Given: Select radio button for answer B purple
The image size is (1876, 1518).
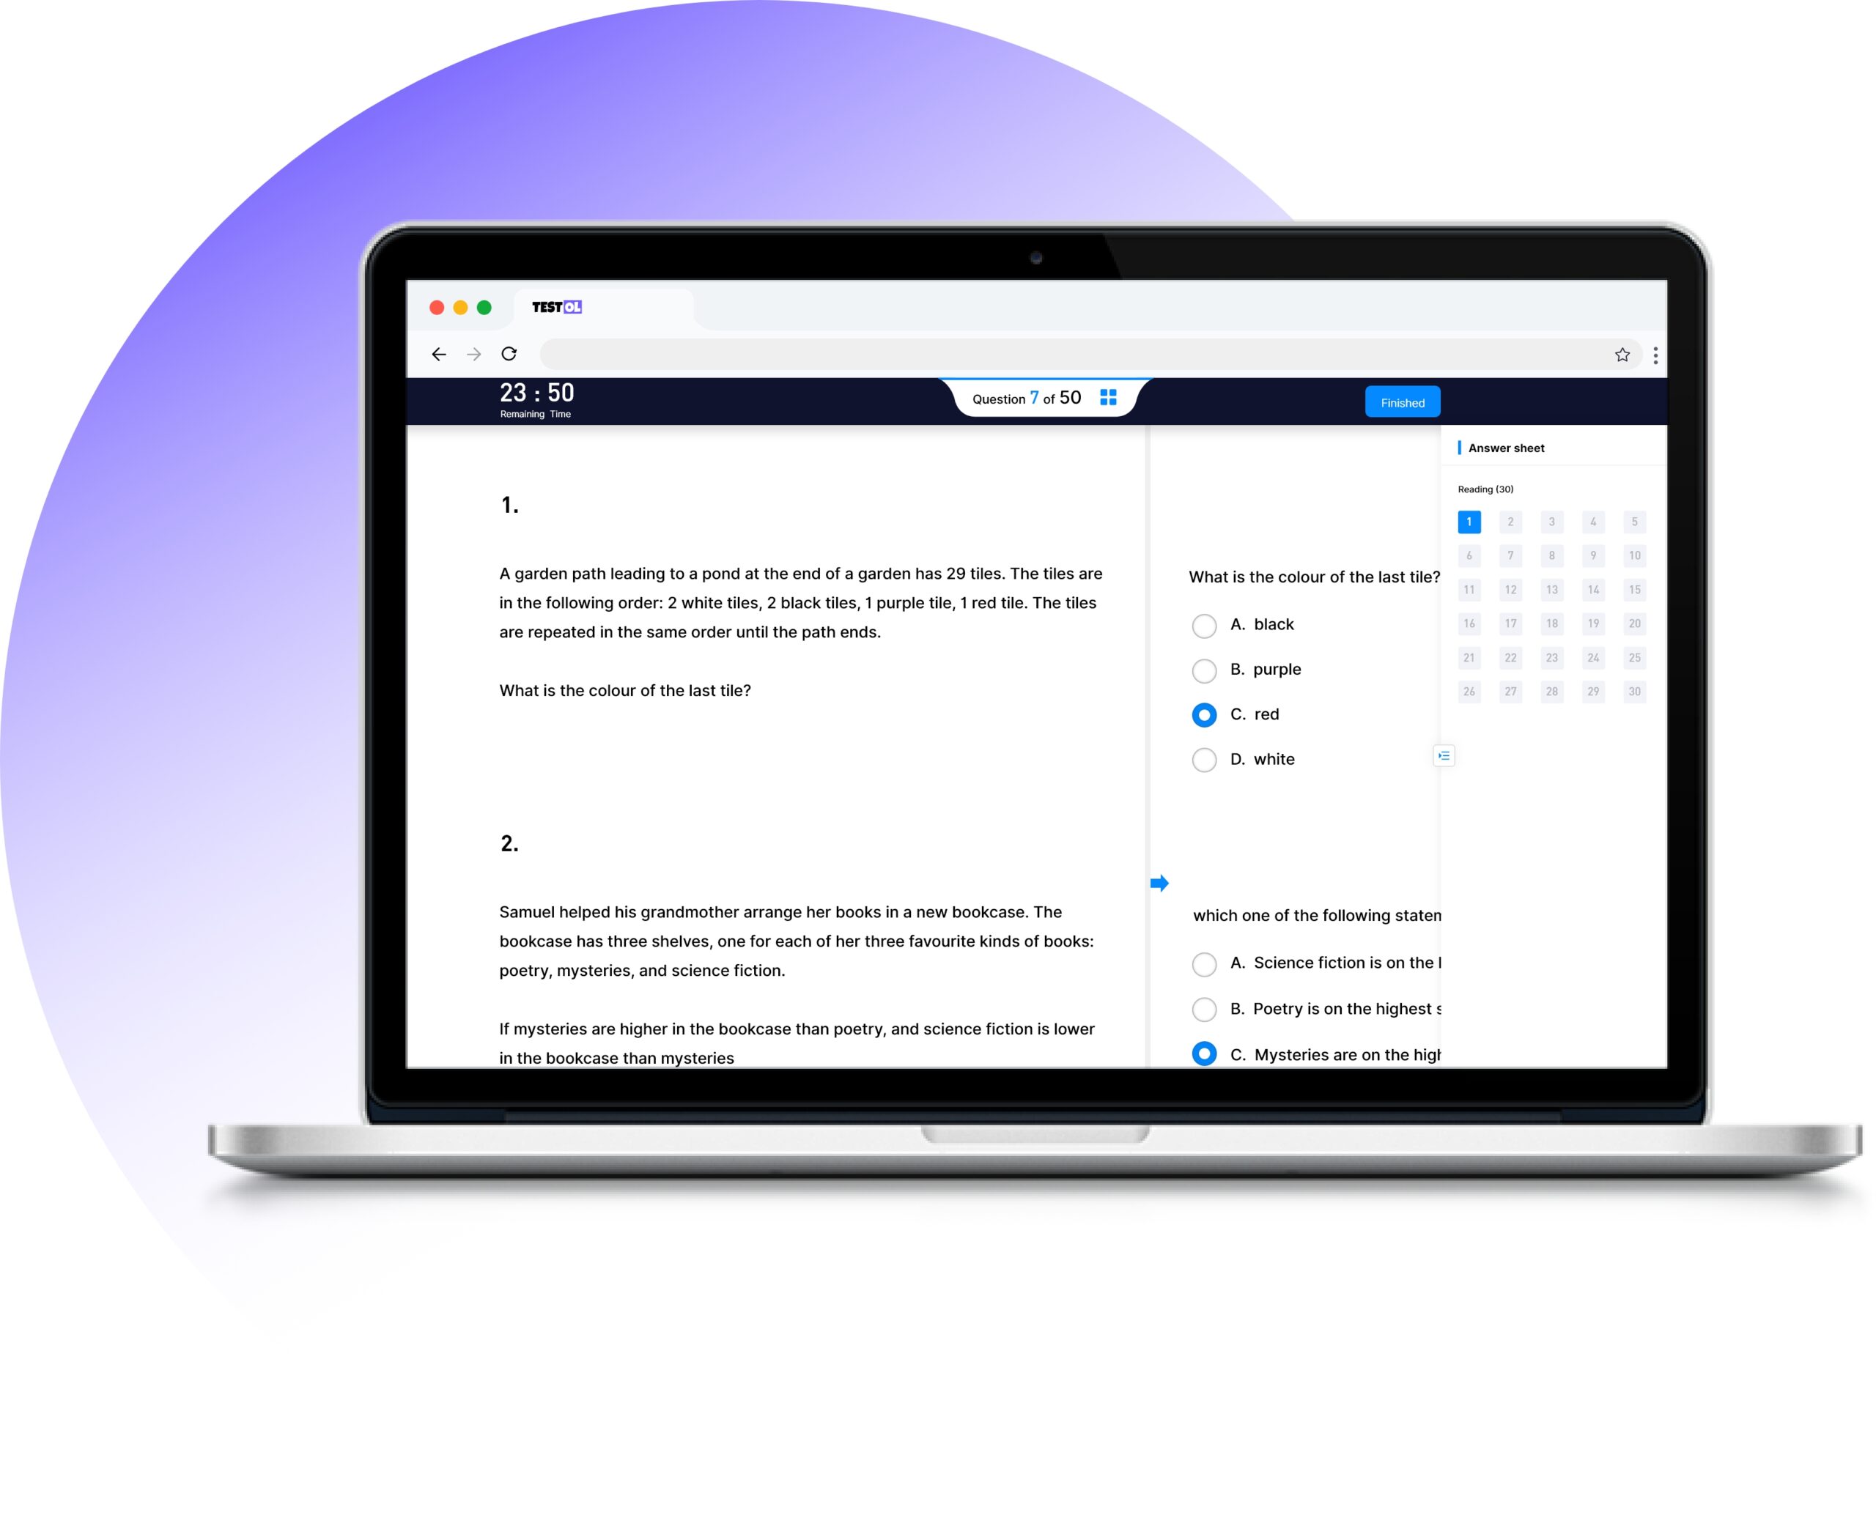Looking at the screenshot, I should click(x=1205, y=669).
